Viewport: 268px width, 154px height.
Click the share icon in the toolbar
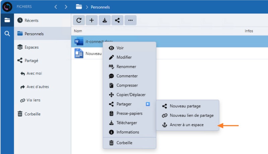(117, 20)
